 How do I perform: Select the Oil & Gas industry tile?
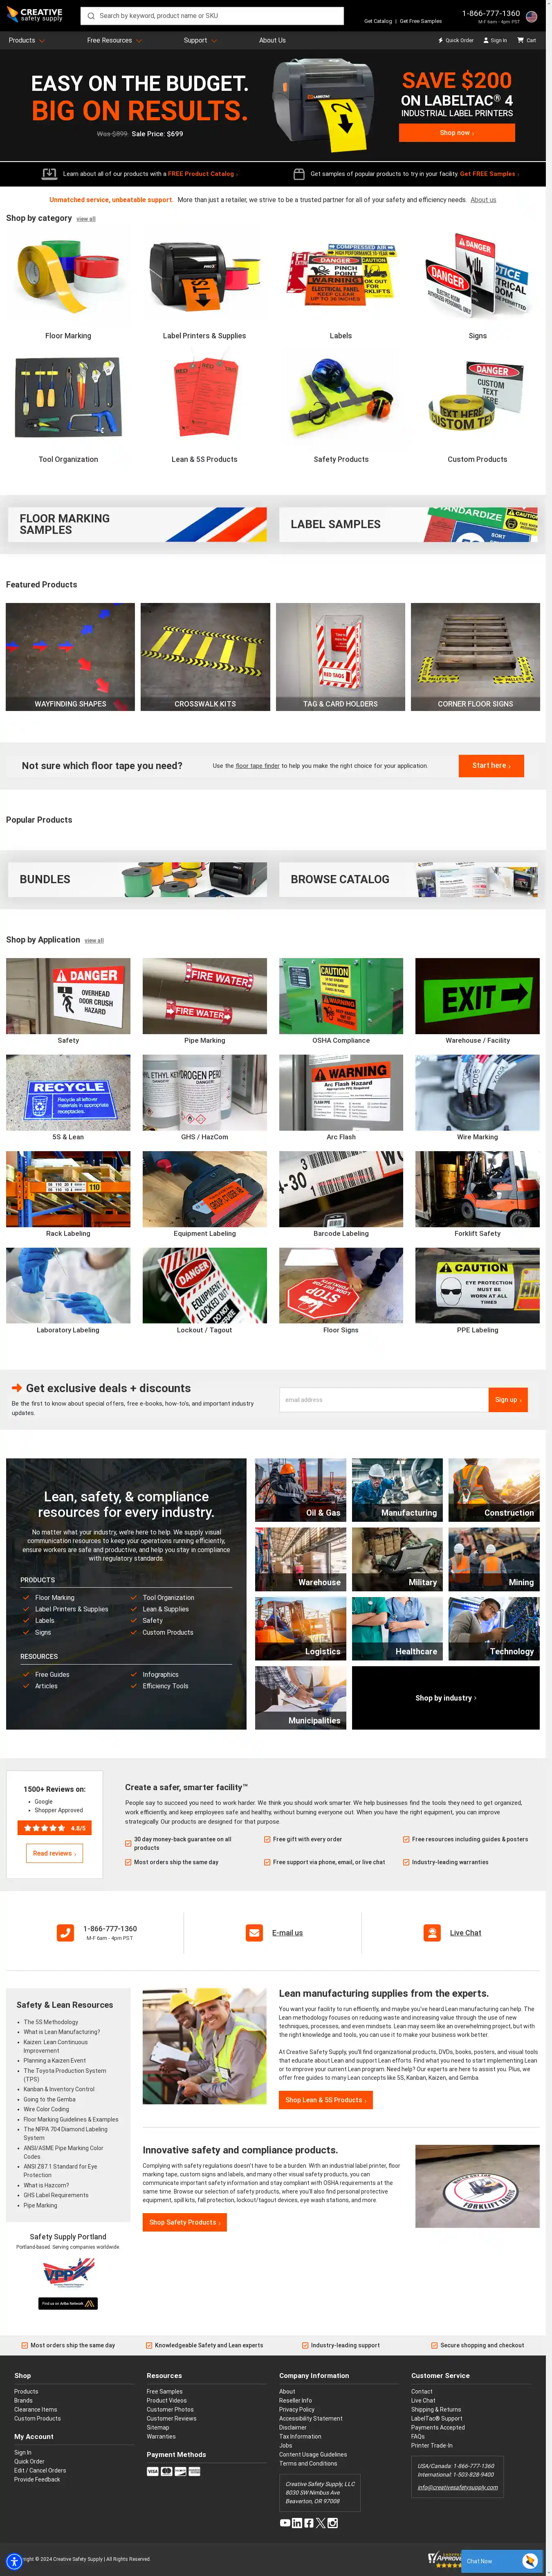point(301,1490)
